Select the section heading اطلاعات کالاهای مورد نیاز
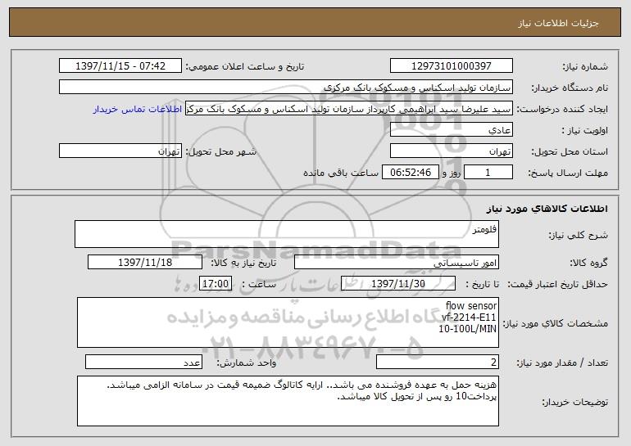This screenshot has width=631, height=446. [547, 209]
